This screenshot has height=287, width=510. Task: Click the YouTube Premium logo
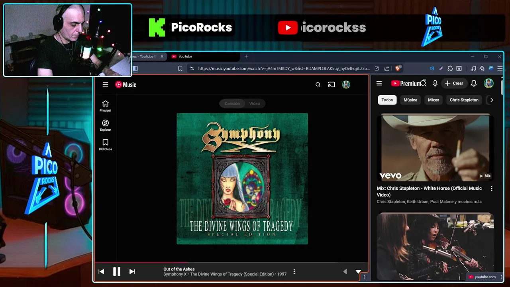tap(406, 83)
